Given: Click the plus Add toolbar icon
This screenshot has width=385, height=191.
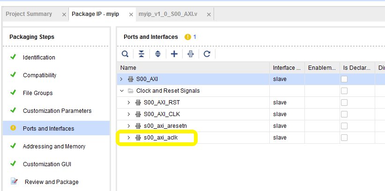Looking at the screenshot, I should (174, 54).
